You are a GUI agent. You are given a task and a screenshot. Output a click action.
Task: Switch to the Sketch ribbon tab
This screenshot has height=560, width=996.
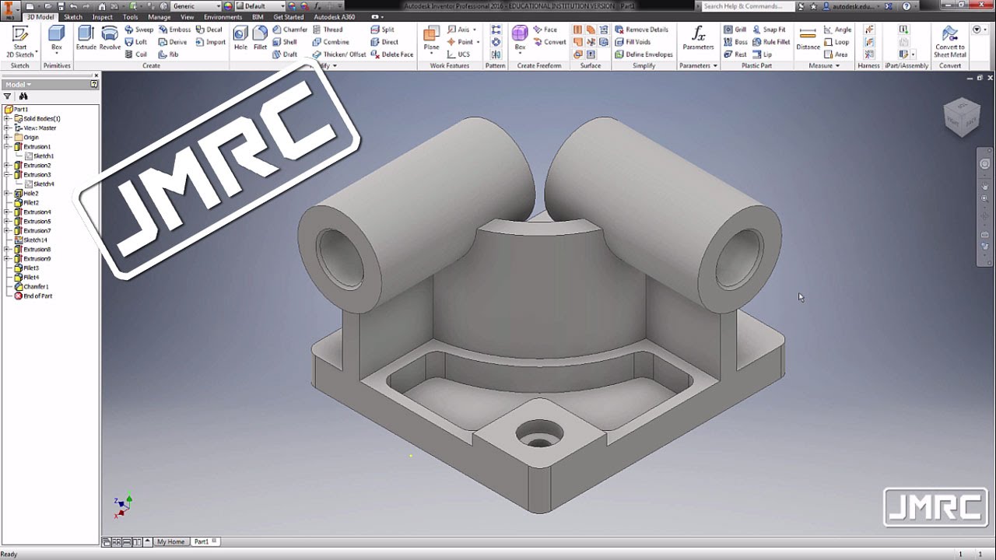[x=72, y=17]
